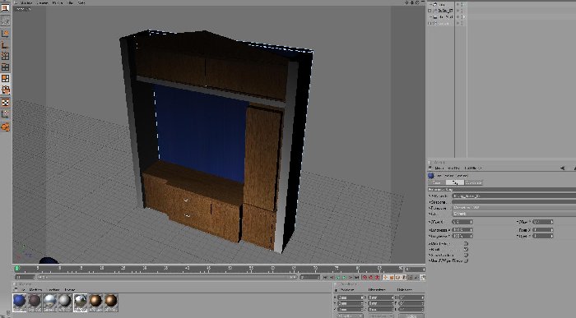Click the greyed-out second icon in left palette
The width and height of the screenshot is (576, 318).
pyautogui.click(x=5, y=21)
